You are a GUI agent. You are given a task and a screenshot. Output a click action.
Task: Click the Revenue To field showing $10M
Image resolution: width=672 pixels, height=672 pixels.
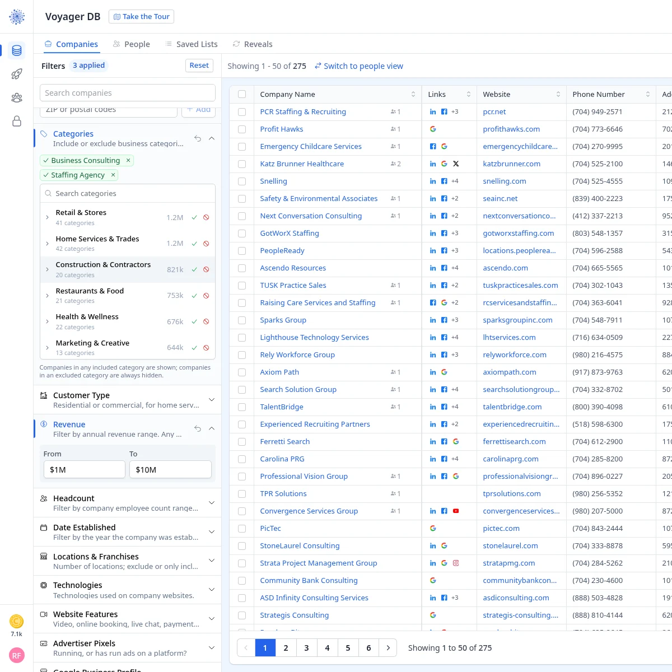click(x=170, y=470)
